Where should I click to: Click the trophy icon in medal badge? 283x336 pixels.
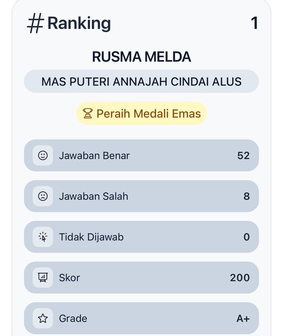[88, 114]
